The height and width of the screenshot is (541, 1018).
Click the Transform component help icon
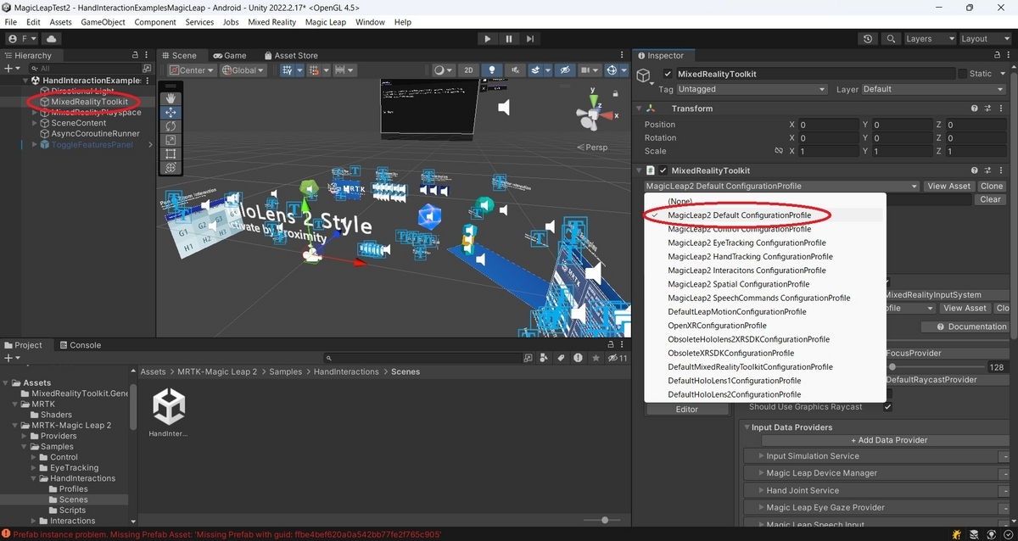point(976,109)
